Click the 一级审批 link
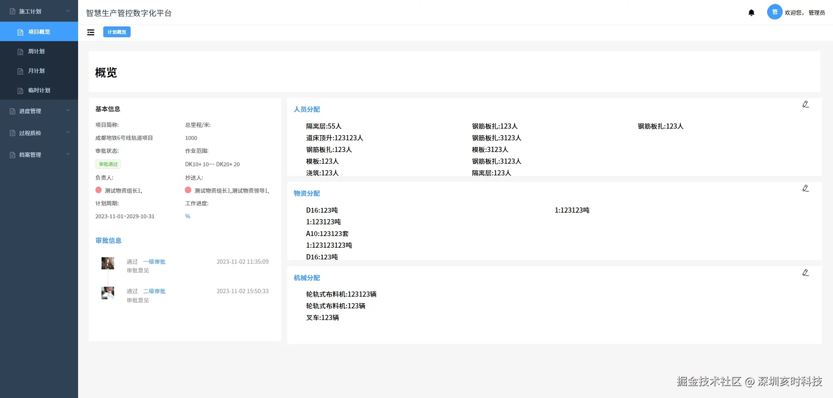833x398 pixels. [x=154, y=262]
